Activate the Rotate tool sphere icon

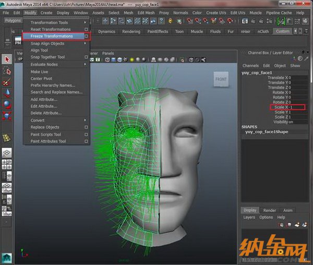tap(7, 104)
